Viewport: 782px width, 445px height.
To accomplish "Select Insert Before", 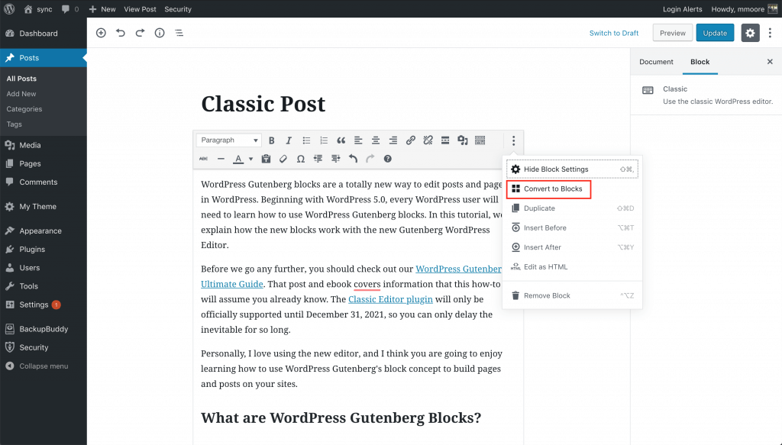I will [x=573, y=227].
